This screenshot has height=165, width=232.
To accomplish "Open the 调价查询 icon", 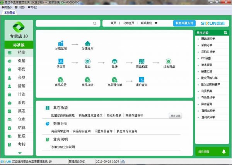I will point(142,80).
